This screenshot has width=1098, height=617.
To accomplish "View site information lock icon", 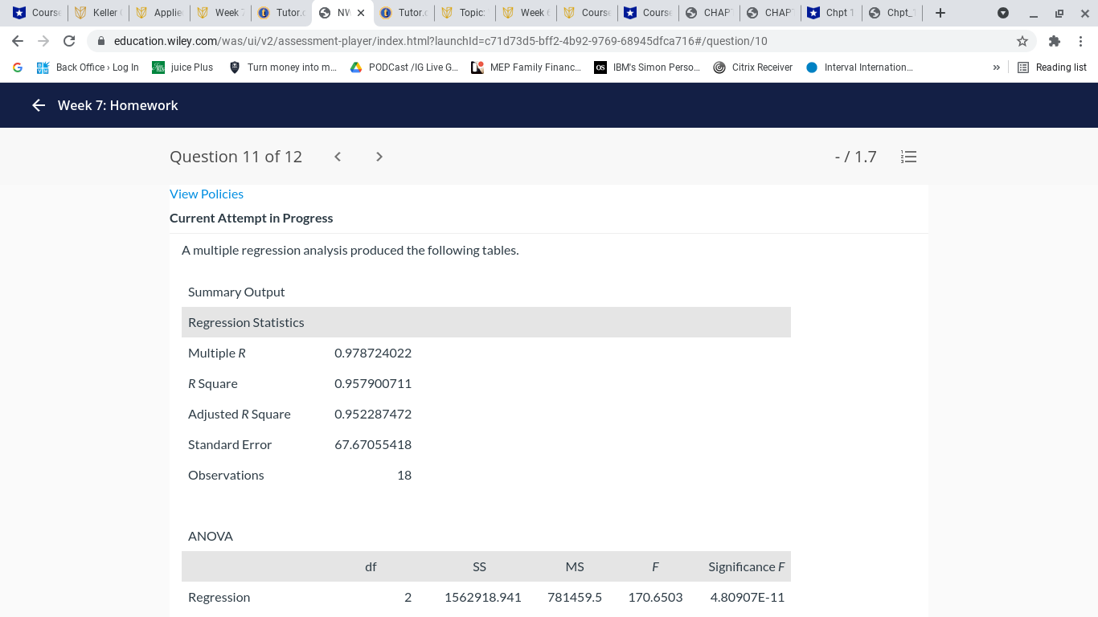I will tap(101, 41).
